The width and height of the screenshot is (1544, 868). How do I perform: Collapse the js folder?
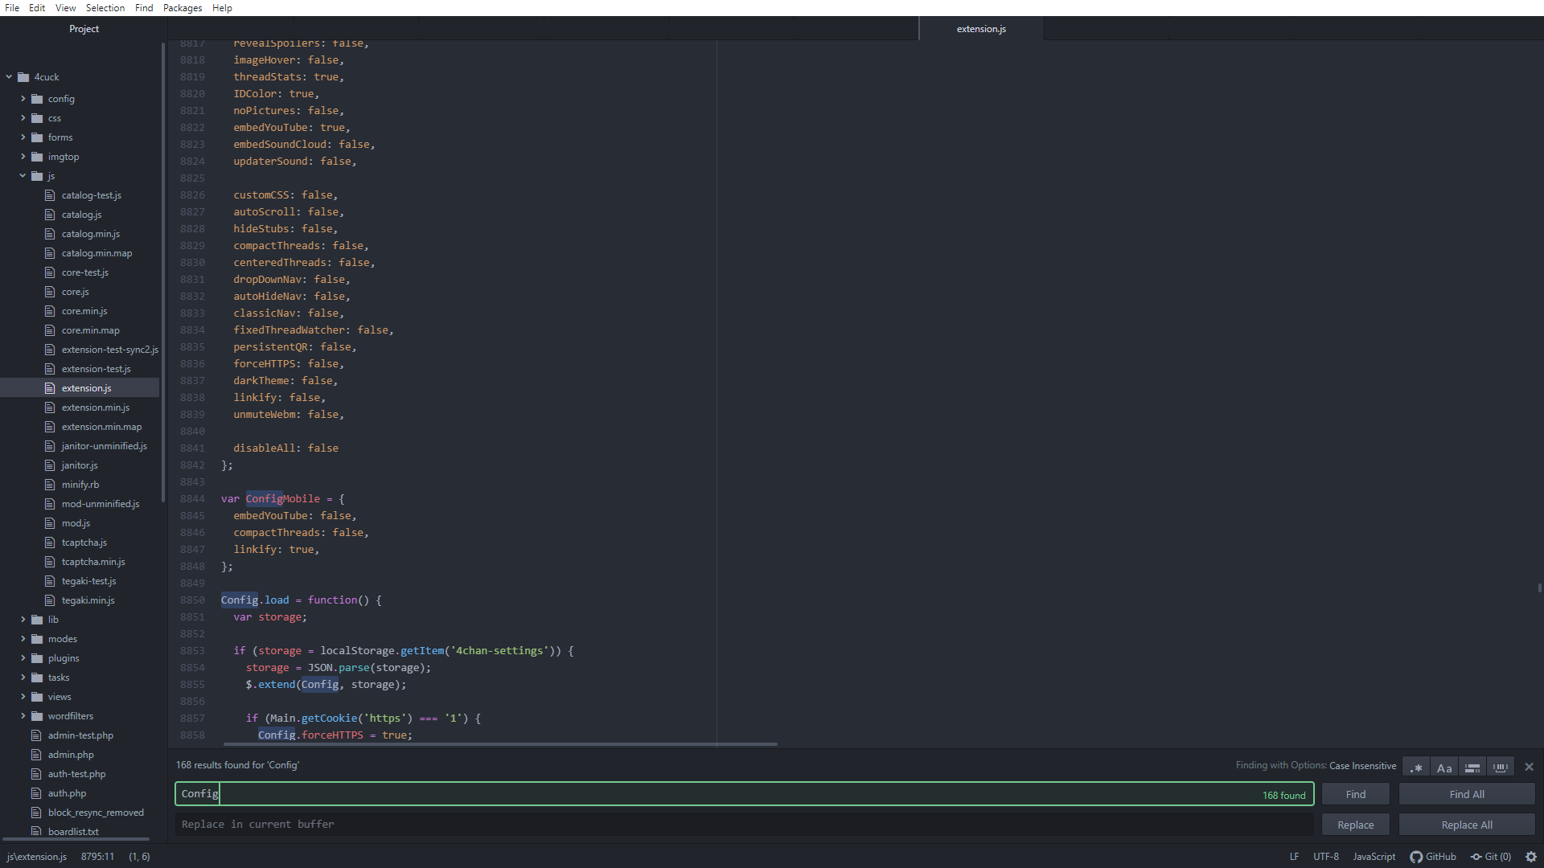23,176
